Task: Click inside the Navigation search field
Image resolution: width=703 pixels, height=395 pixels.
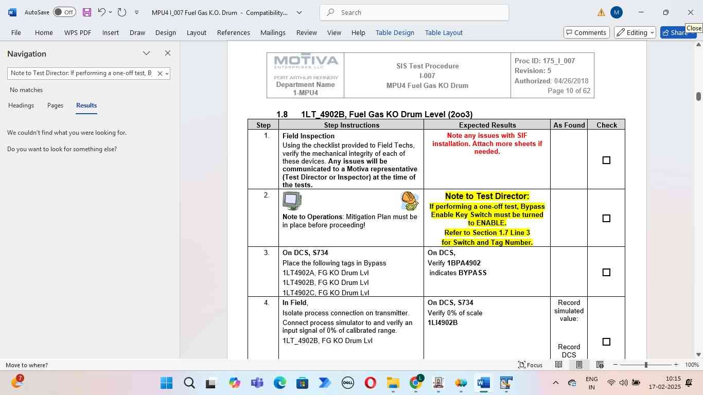Action: pyautogui.click(x=81, y=74)
